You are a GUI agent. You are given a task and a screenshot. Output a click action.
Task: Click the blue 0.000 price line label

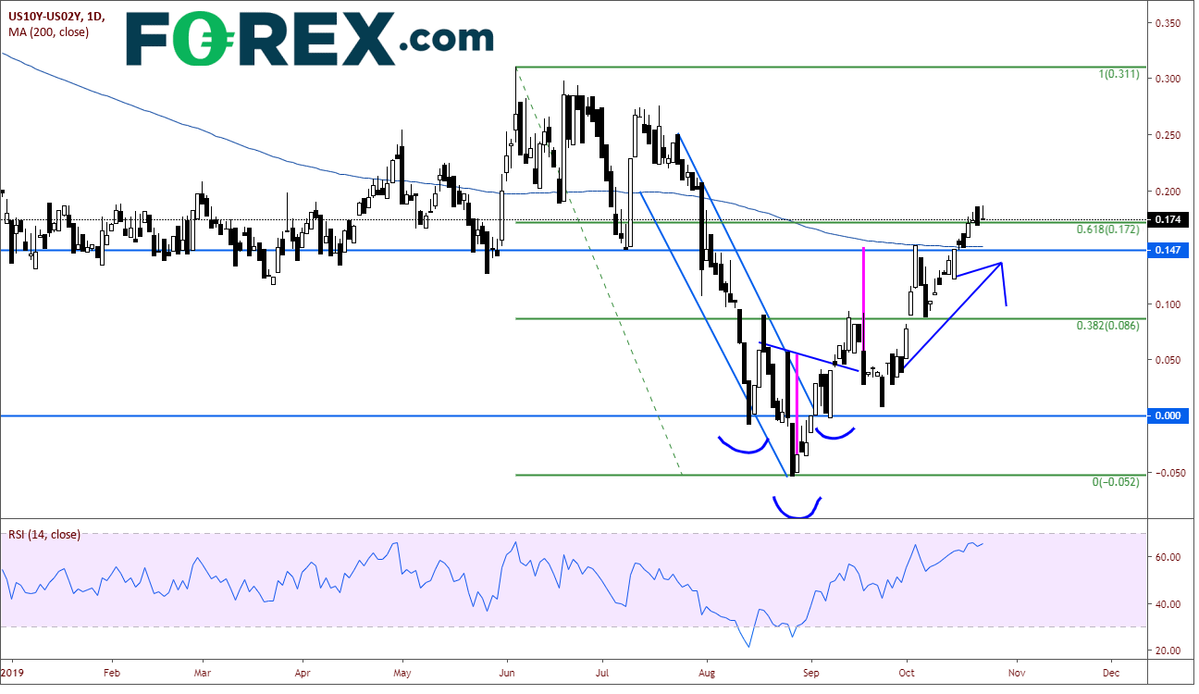click(x=1169, y=416)
